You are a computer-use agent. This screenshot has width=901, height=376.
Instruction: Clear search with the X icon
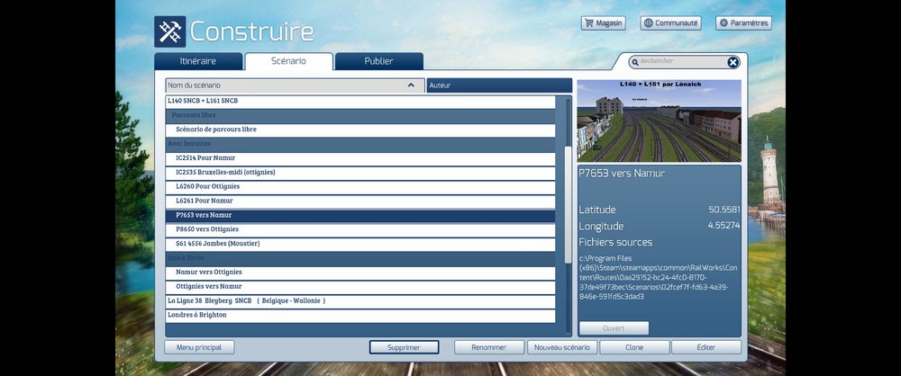(733, 62)
